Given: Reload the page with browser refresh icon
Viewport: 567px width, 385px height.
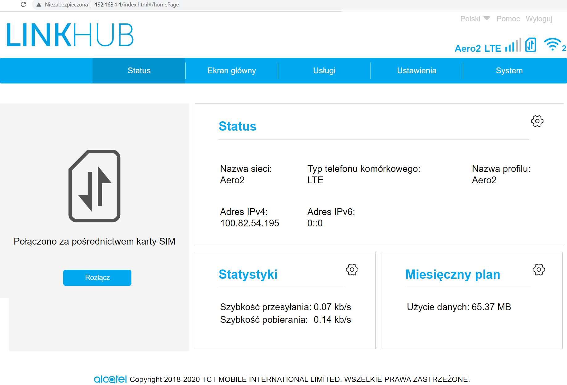Looking at the screenshot, I should 23,5.
